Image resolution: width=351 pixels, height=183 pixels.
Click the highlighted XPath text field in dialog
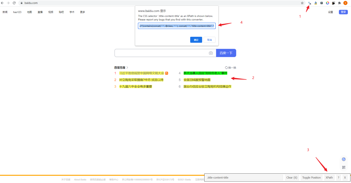[x=177, y=26]
